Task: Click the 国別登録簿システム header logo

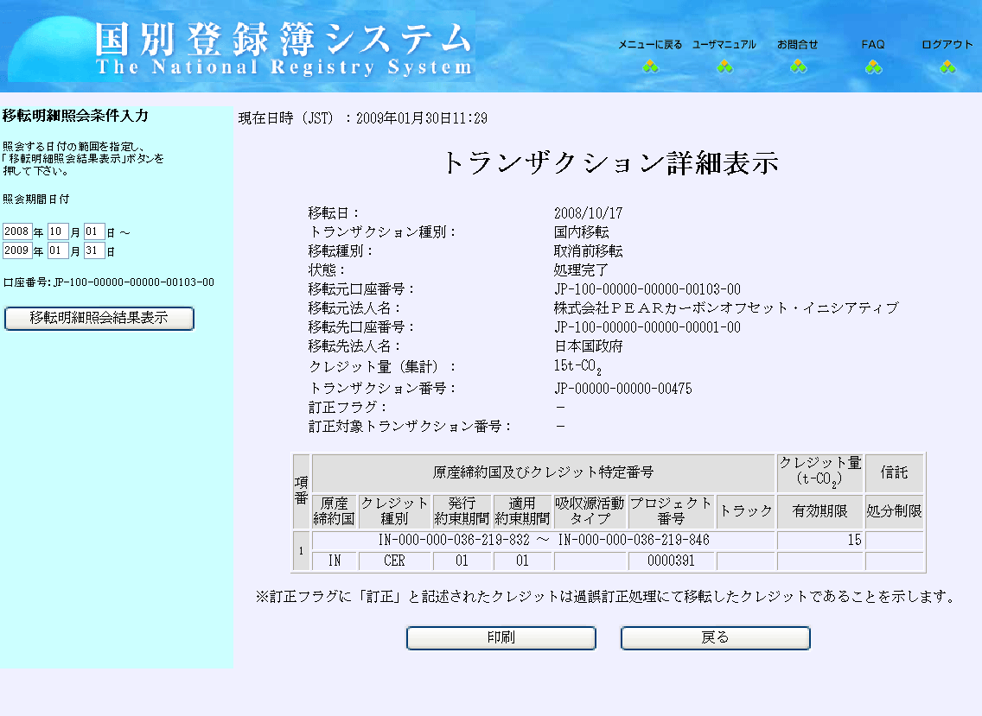Action: [283, 49]
